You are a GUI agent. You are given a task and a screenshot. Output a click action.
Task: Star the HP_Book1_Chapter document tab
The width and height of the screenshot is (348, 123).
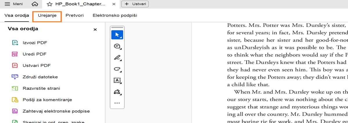(x=50, y=4)
